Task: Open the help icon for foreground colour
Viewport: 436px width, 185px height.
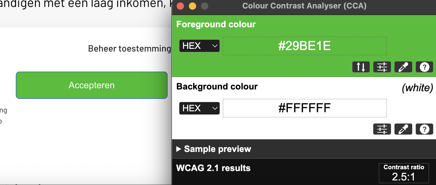Action: coord(424,67)
